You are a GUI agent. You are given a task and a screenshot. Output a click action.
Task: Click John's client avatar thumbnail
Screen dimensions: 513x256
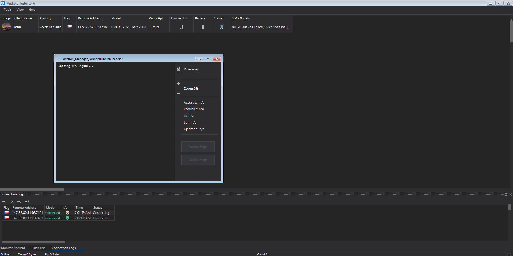[x=6, y=27]
